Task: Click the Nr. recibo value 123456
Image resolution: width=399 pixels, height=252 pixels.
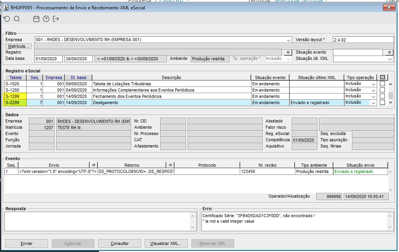Action: point(267,171)
